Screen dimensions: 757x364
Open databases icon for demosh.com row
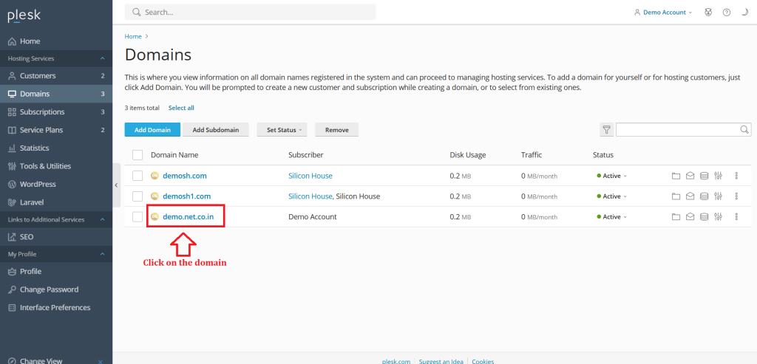(x=704, y=176)
